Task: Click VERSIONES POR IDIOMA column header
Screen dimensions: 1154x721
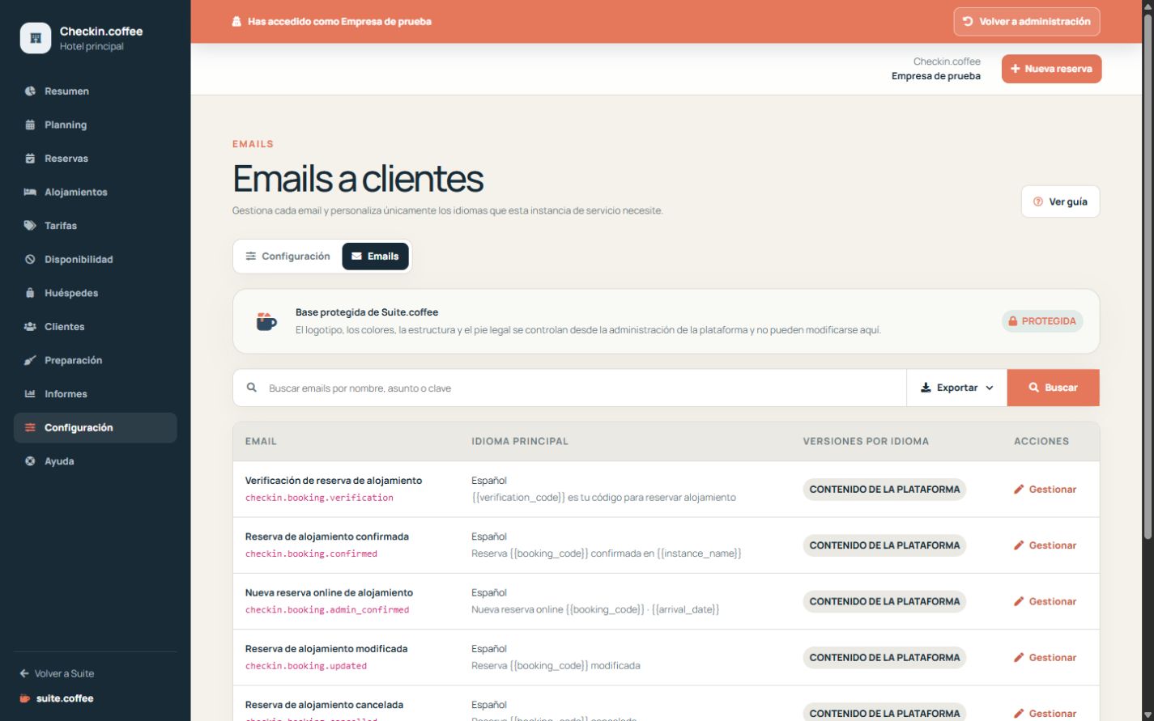Action: [x=866, y=442]
